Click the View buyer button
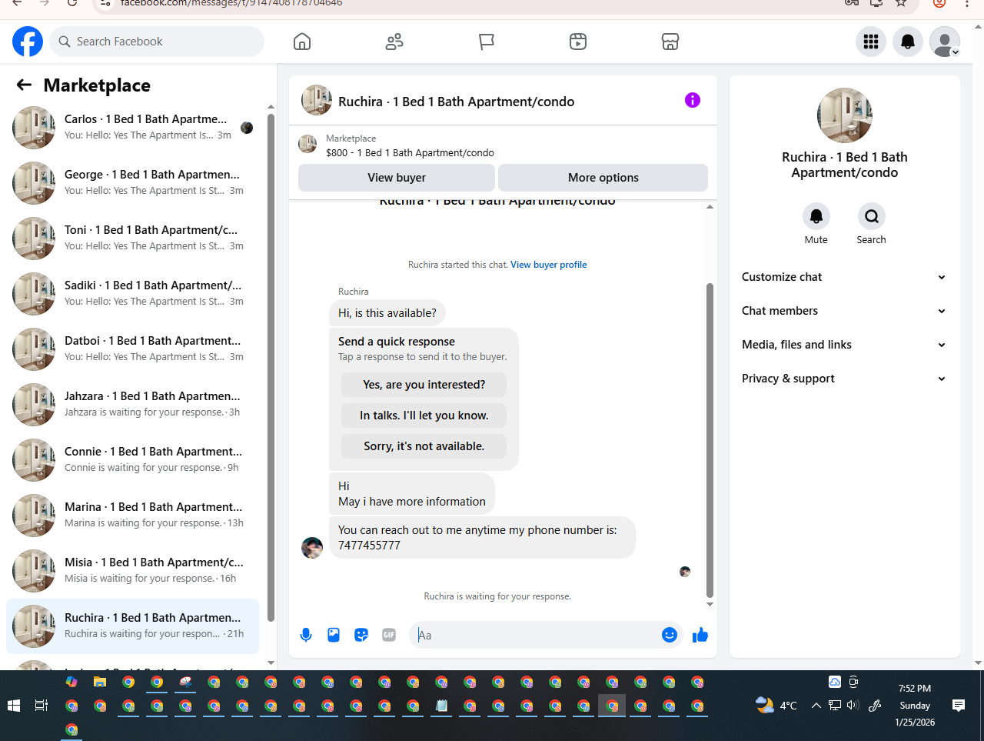This screenshot has height=741, width=984. point(397,178)
